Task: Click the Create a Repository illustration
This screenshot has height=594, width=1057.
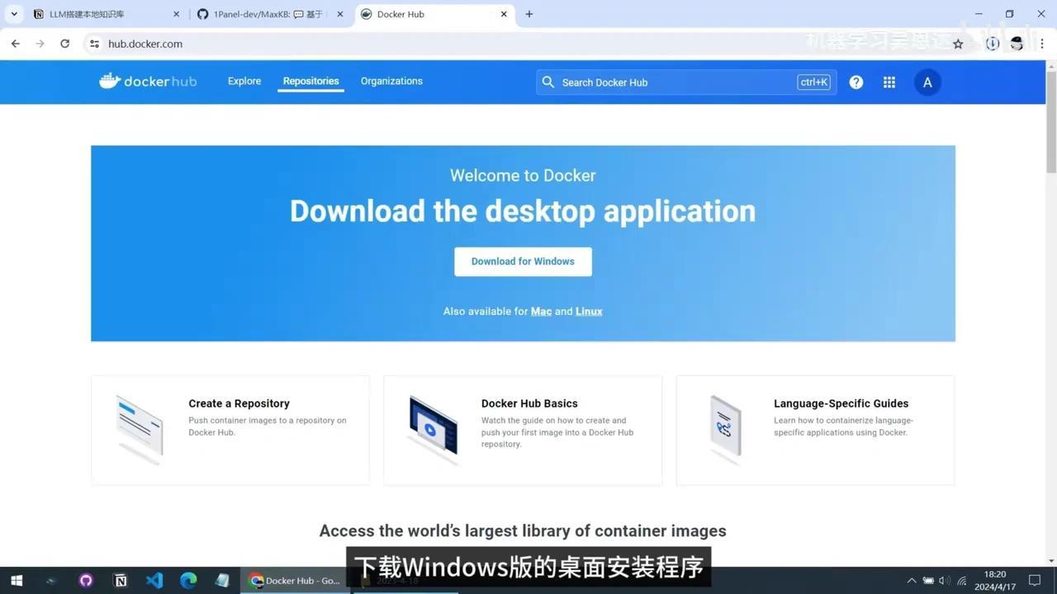Action: 140,430
